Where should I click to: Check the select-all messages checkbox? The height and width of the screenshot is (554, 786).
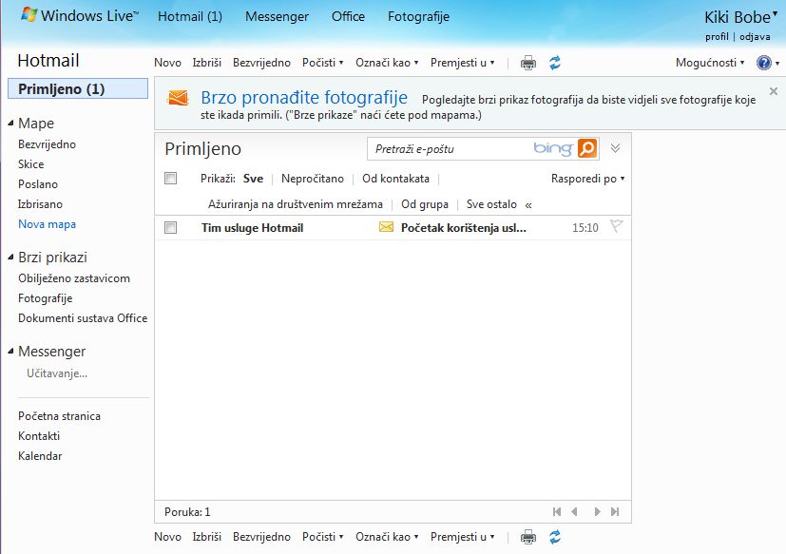[x=171, y=179]
